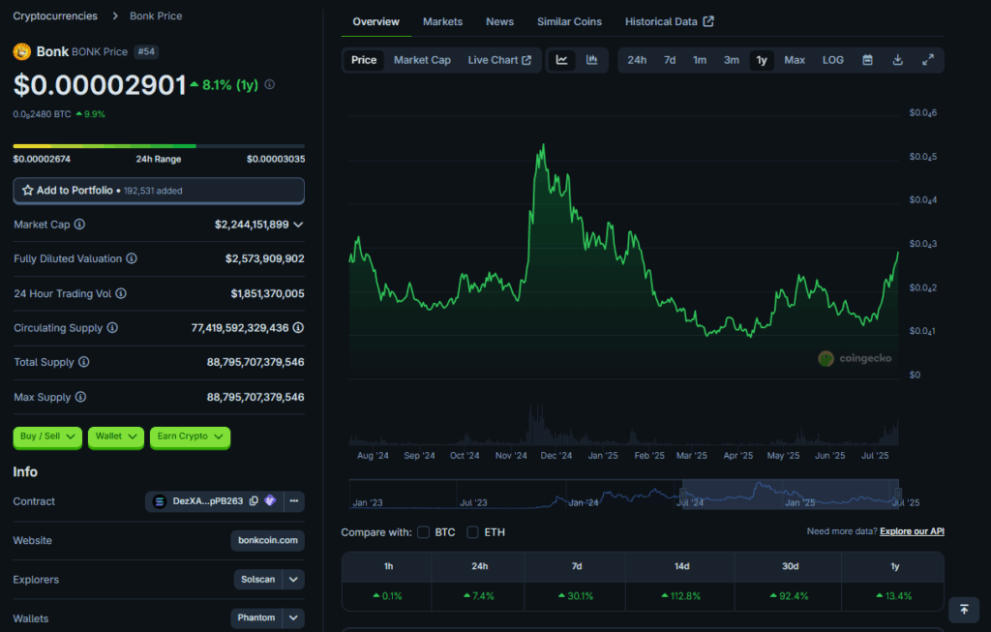Select the Price chart tab
The image size is (991, 632).
(x=364, y=60)
